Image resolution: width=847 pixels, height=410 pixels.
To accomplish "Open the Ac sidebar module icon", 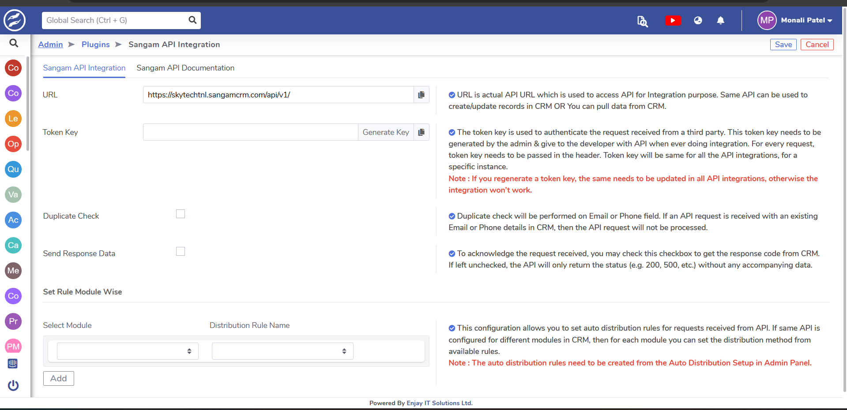I will point(13,220).
